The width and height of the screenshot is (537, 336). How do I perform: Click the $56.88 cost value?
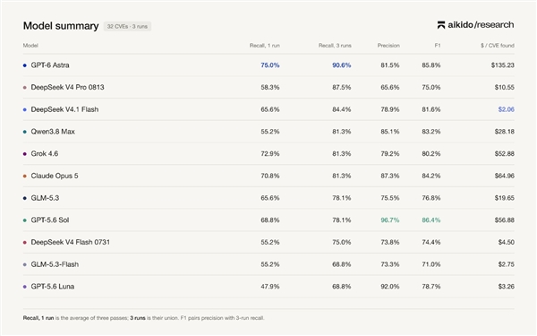click(x=504, y=220)
